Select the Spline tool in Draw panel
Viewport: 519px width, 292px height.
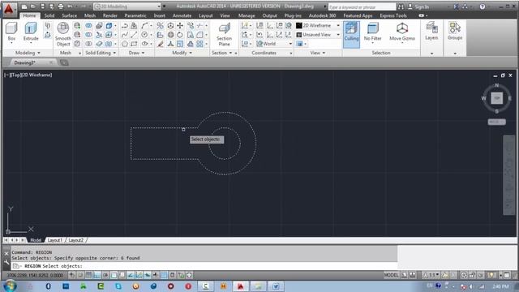[x=124, y=34]
